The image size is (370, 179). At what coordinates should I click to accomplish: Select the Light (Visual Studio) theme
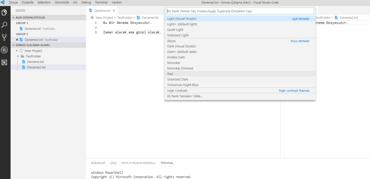point(240,19)
